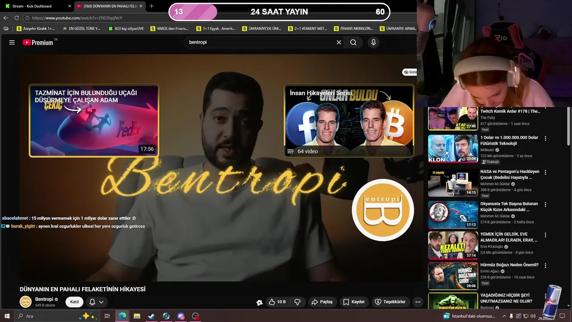Go back using the browser back arrow
The image size is (572, 322).
click(6, 18)
